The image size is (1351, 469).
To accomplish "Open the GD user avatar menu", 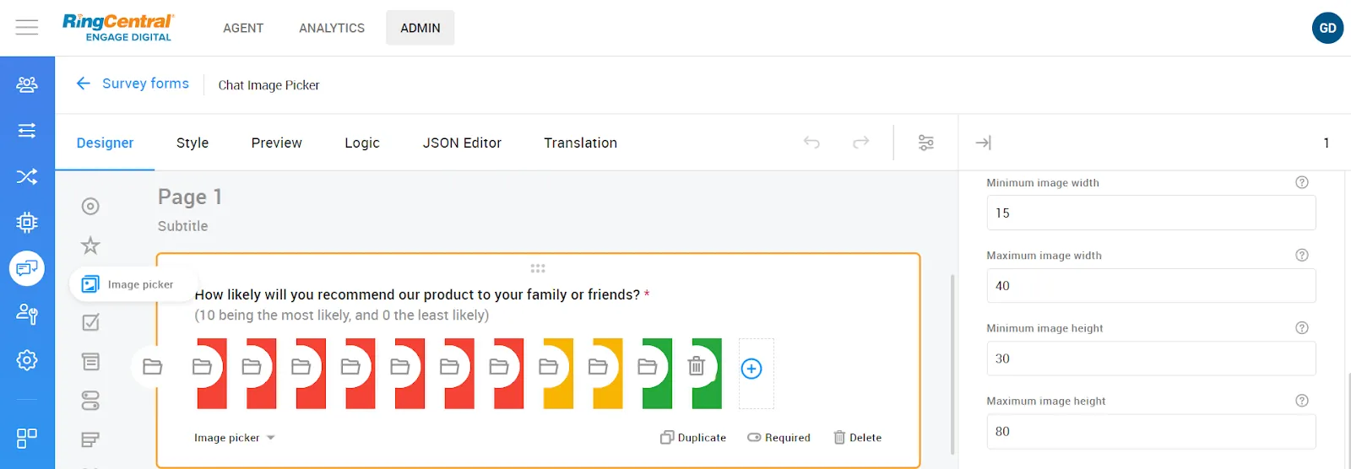I will click(x=1327, y=28).
